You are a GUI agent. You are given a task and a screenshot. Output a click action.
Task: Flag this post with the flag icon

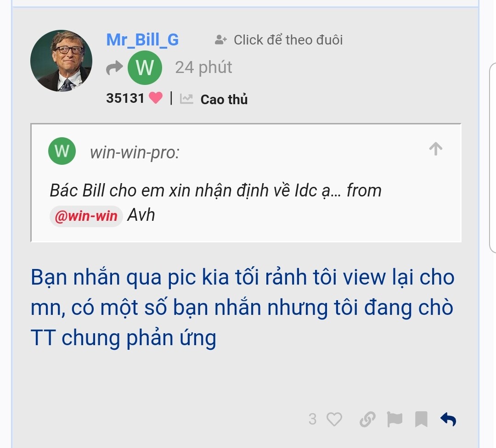(x=395, y=419)
